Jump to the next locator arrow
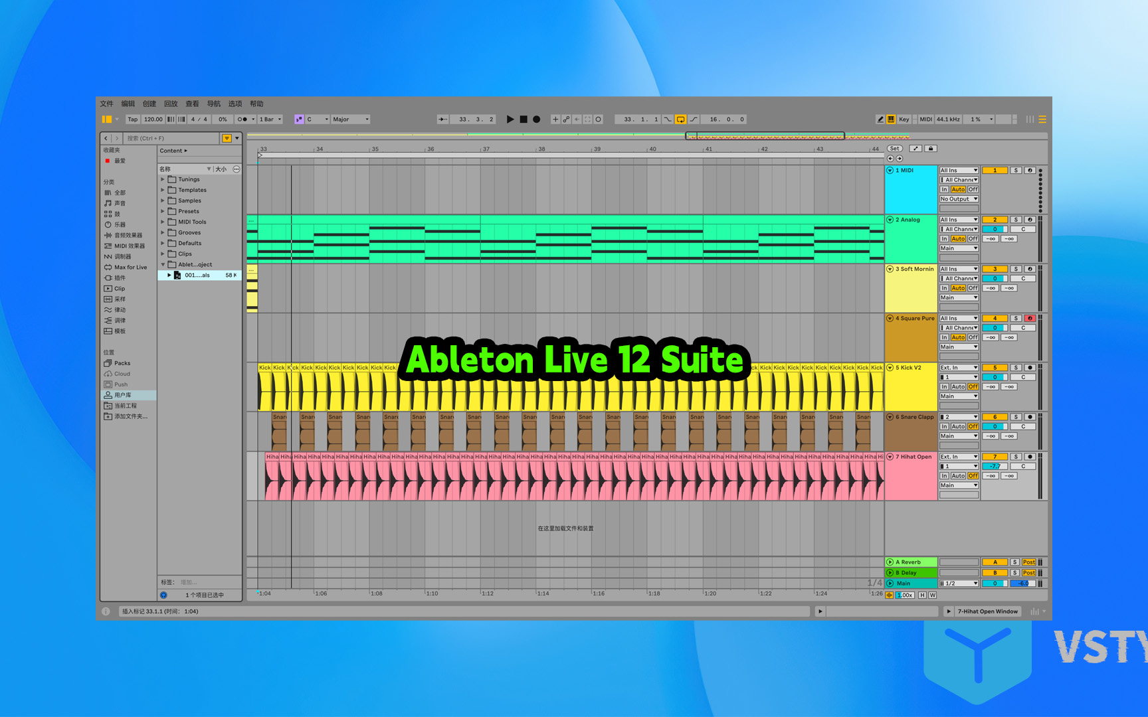This screenshot has height=717, width=1148. coord(900,159)
